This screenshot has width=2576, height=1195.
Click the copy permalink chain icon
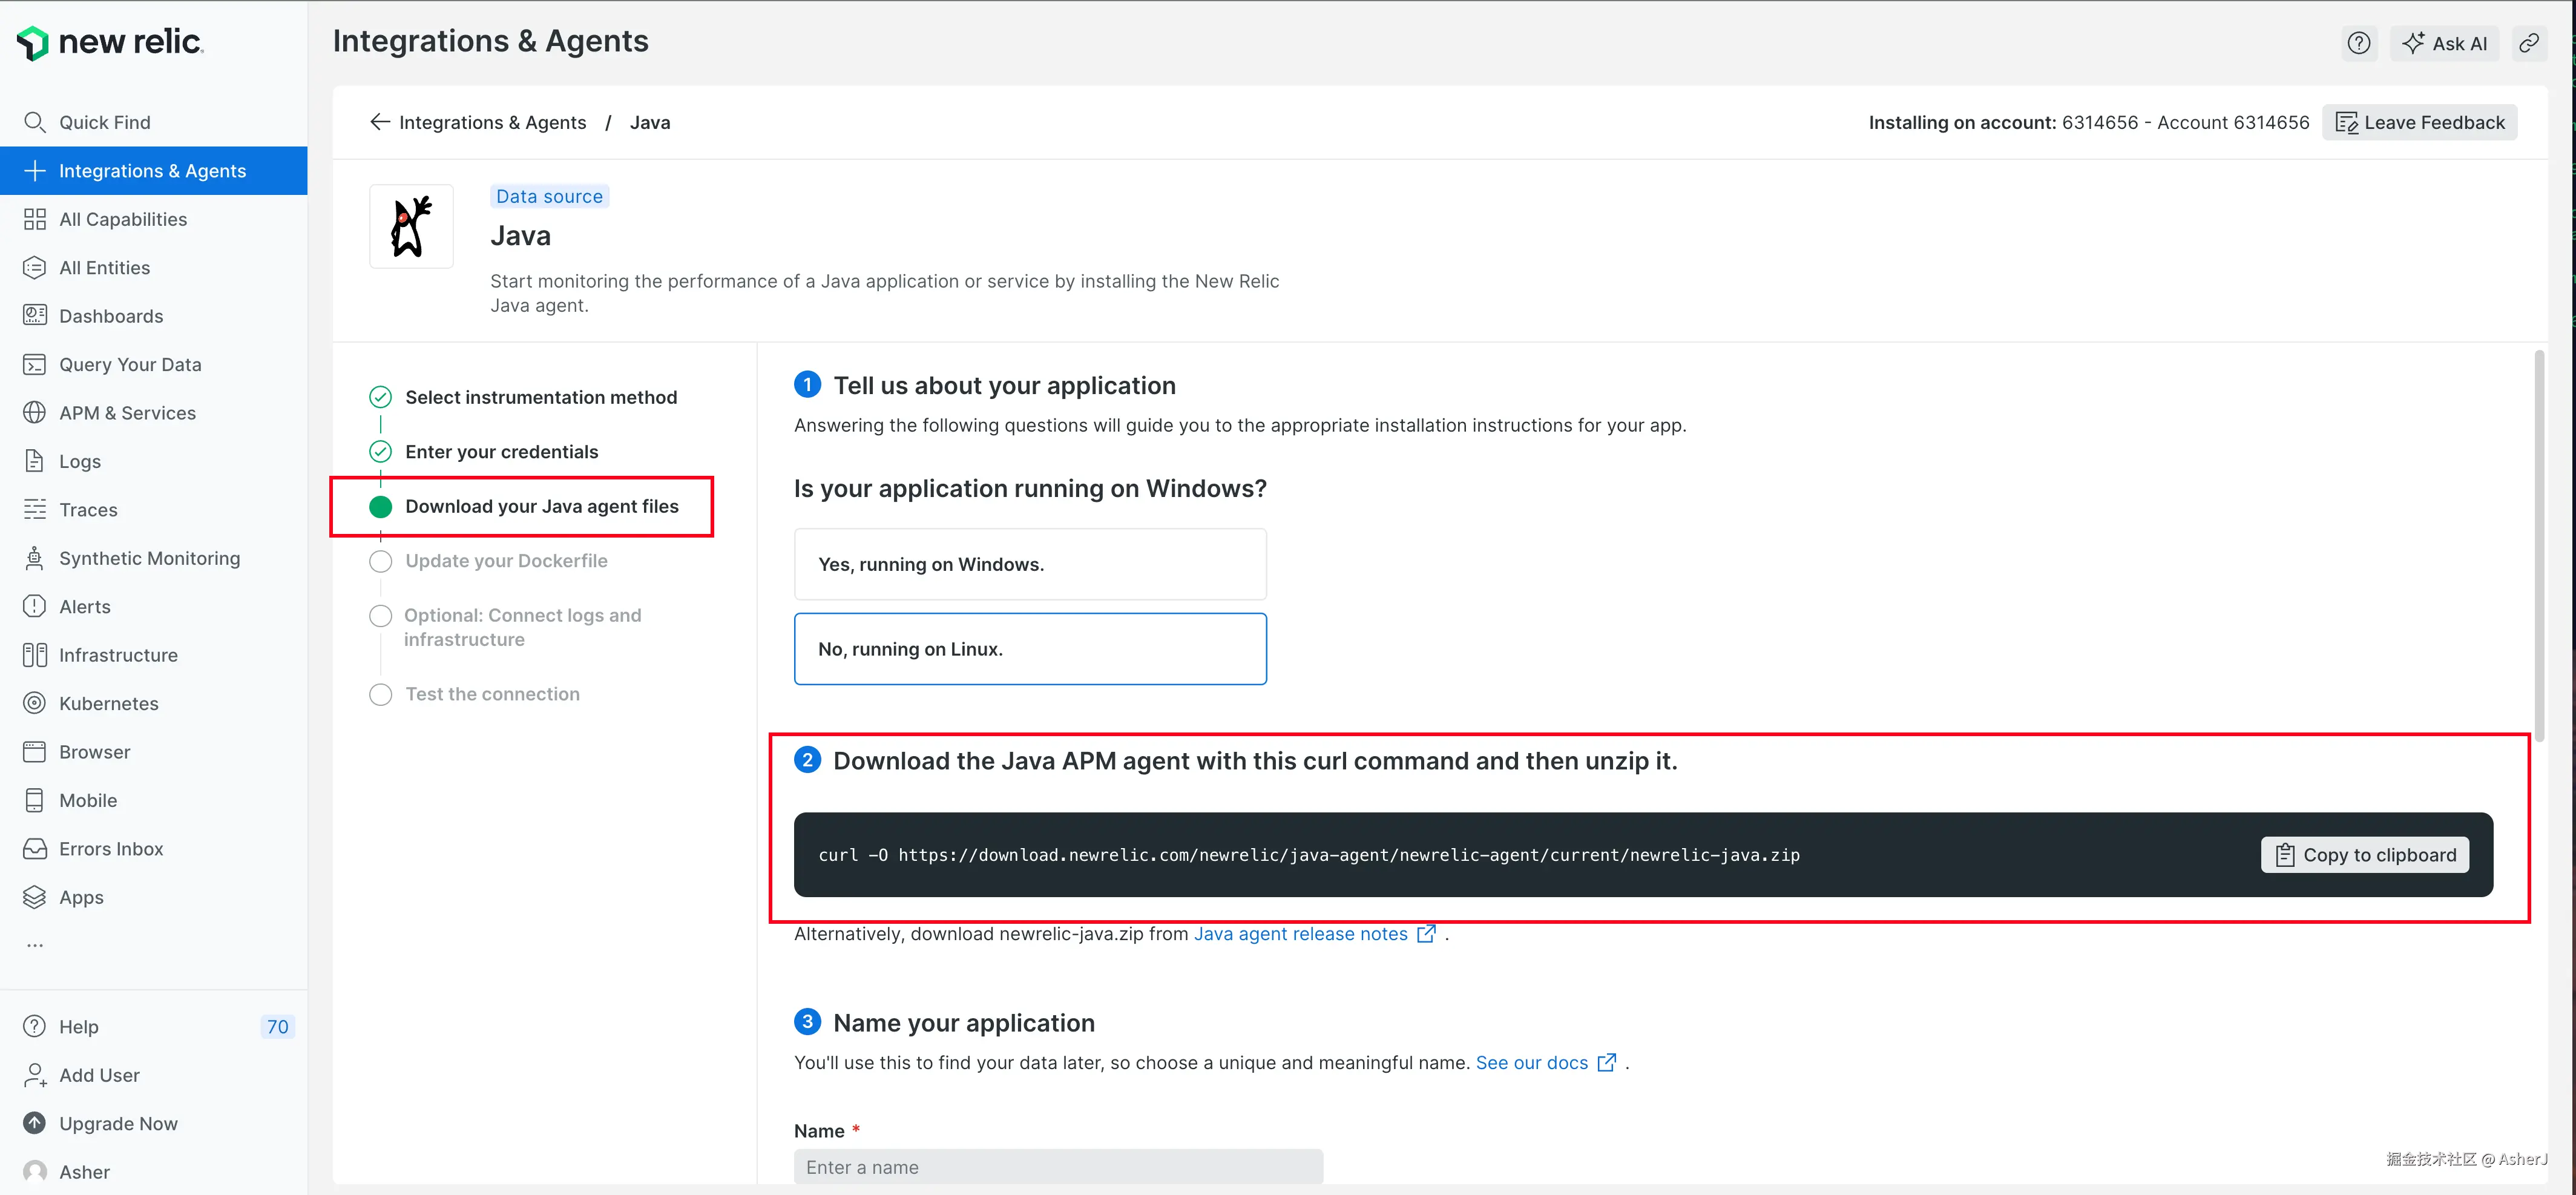coord(2528,43)
